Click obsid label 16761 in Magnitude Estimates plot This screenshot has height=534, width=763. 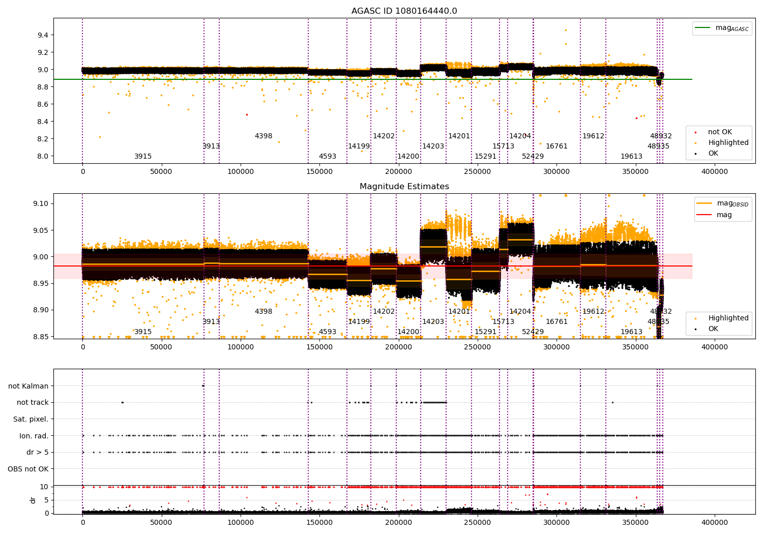pos(556,322)
